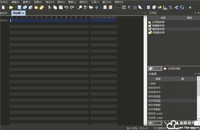200x130 pixels.
Task: Click the Goto blue arrow icon
Action: click(96, 8)
